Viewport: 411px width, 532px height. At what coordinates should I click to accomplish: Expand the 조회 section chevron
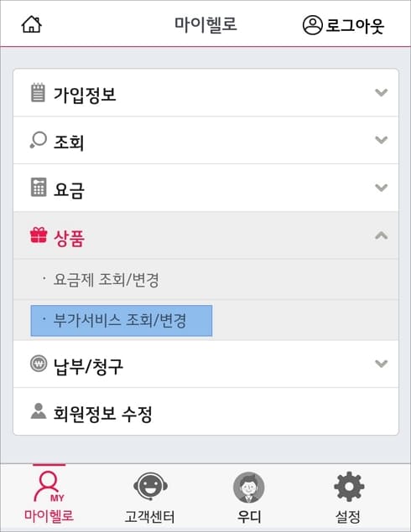[x=381, y=140]
